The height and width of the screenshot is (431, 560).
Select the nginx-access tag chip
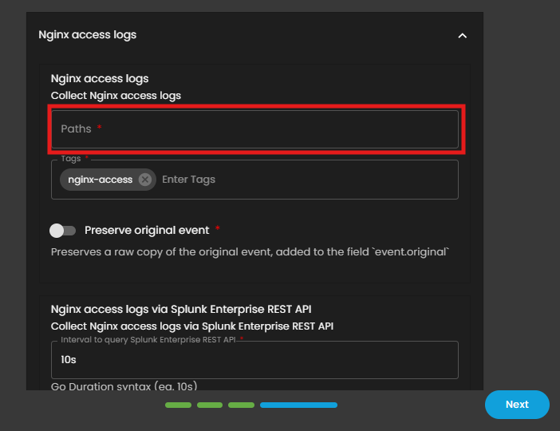click(x=101, y=180)
